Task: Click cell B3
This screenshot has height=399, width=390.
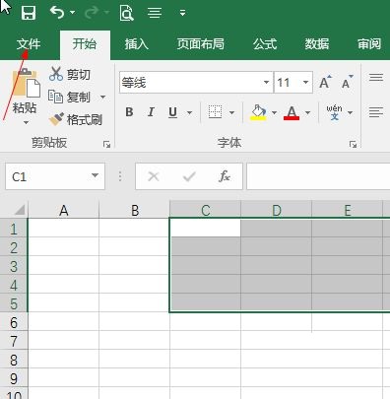Action: pyautogui.click(x=135, y=266)
